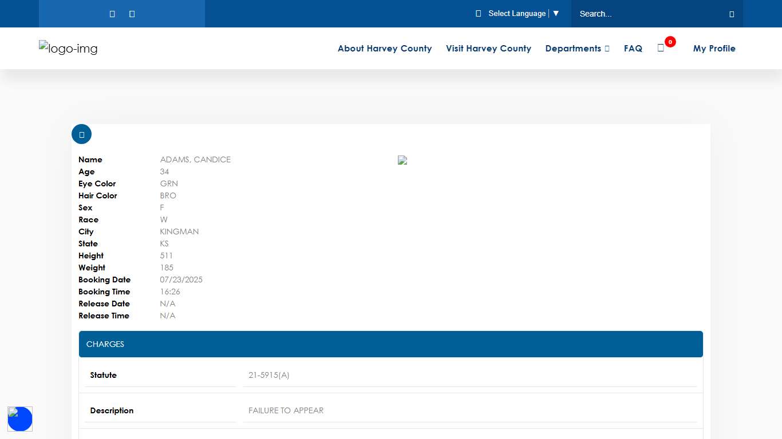Go to My Profile
Viewport: 782px width, 439px height.
point(714,49)
